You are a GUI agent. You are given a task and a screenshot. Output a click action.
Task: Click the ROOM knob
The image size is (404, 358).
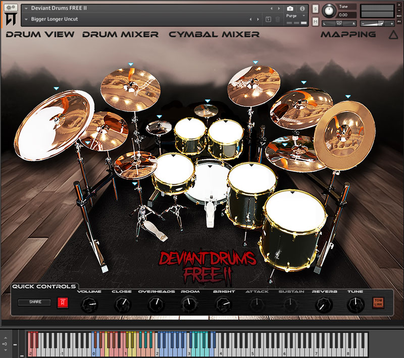(190, 305)
